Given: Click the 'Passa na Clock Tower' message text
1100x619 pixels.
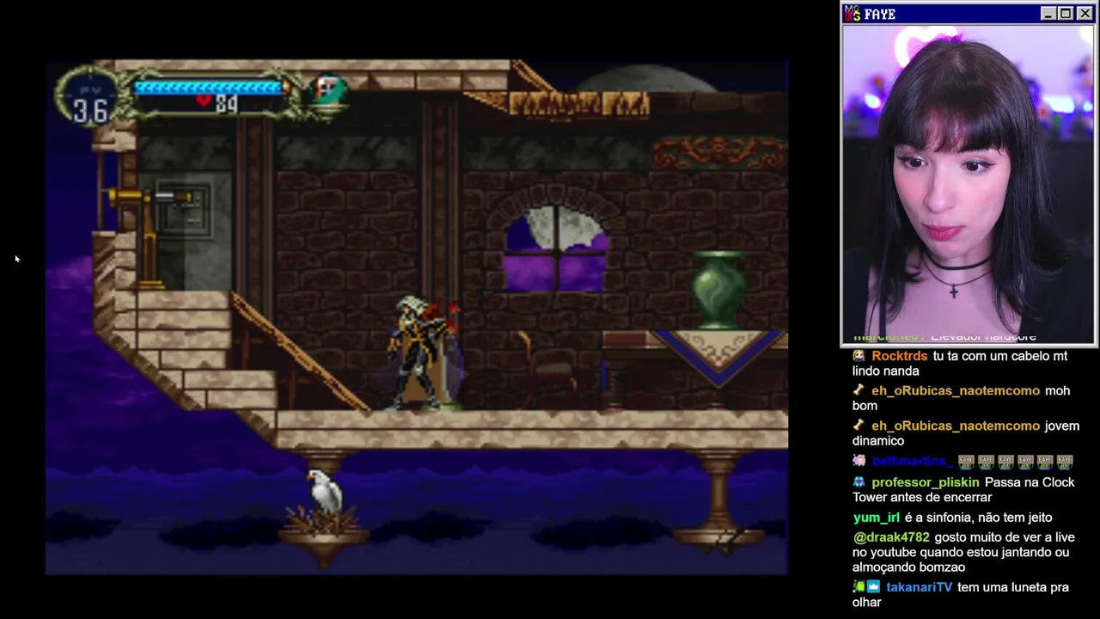Looking at the screenshot, I should pos(963,490).
